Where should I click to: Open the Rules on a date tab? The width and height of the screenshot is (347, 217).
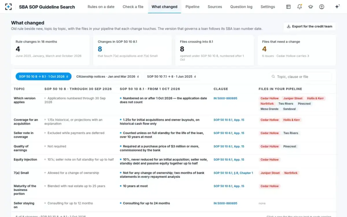coord(101,7)
